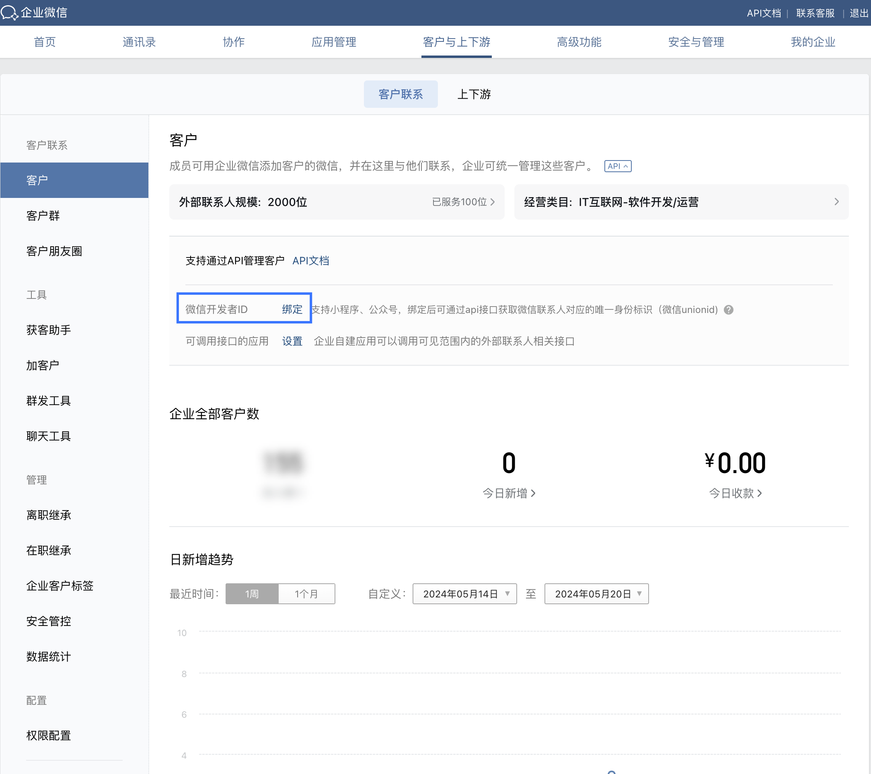Open 今日收款 details arrow
The image size is (871, 774).
[759, 493]
